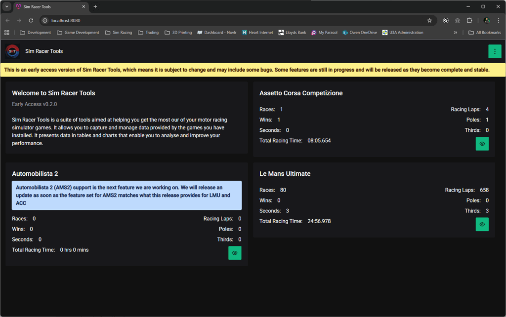Image resolution: width=506 pixels, height=317 pixels.
Task: View site information icon in address bar
Action: click(44, 21)
